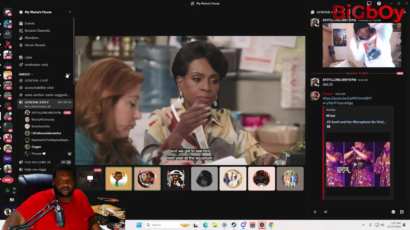410x230 pixels.
Task: Open the Events calendar icon
Action: point(21,23)
